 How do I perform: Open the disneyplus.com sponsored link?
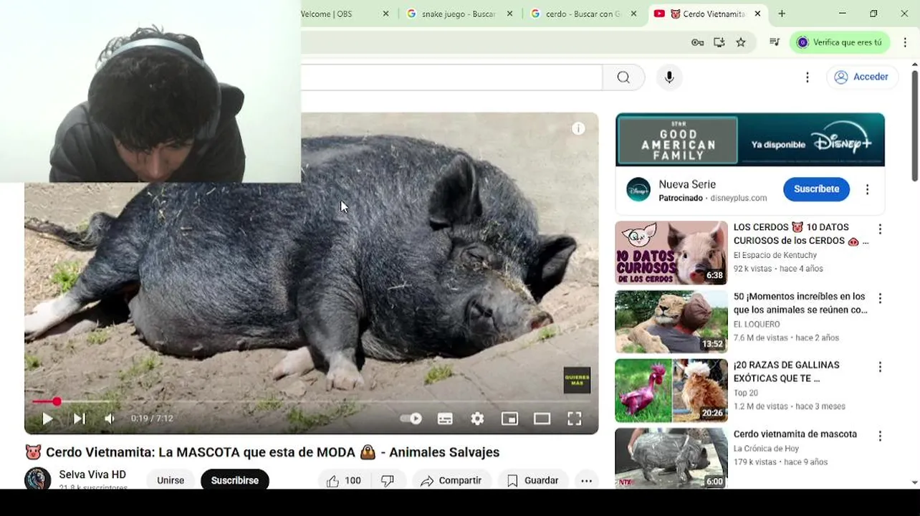739,199
